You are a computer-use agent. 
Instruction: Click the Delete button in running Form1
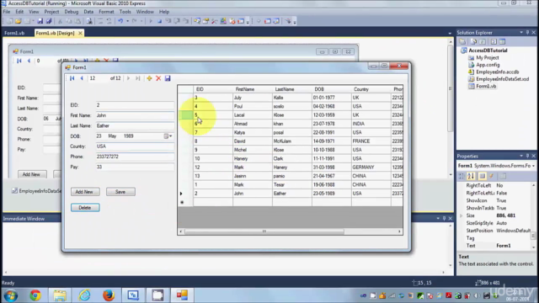(x=85, y=208)
